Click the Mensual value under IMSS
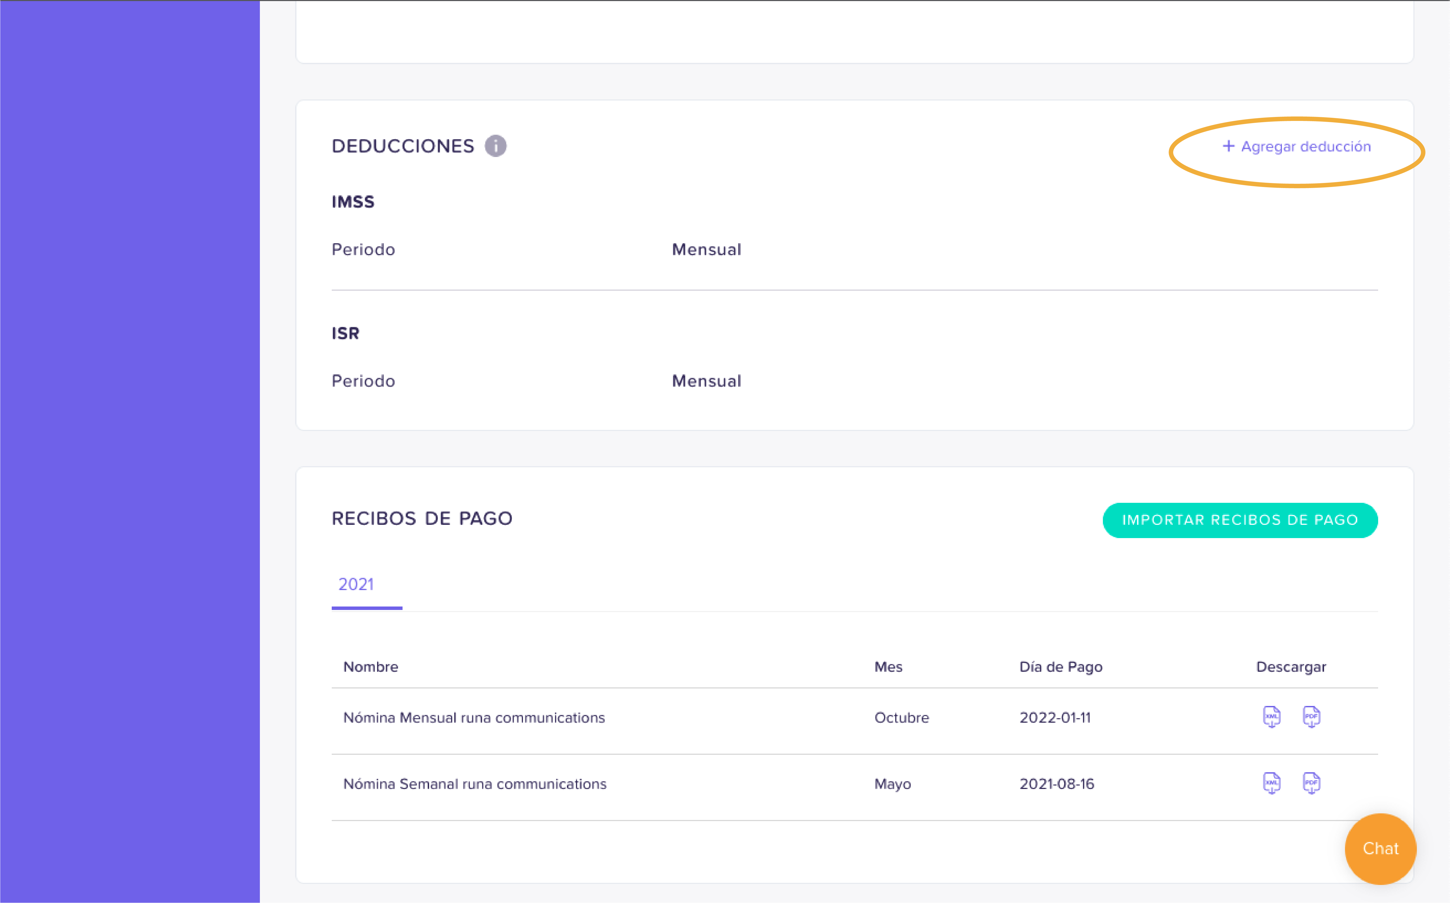 pos(706,250)
